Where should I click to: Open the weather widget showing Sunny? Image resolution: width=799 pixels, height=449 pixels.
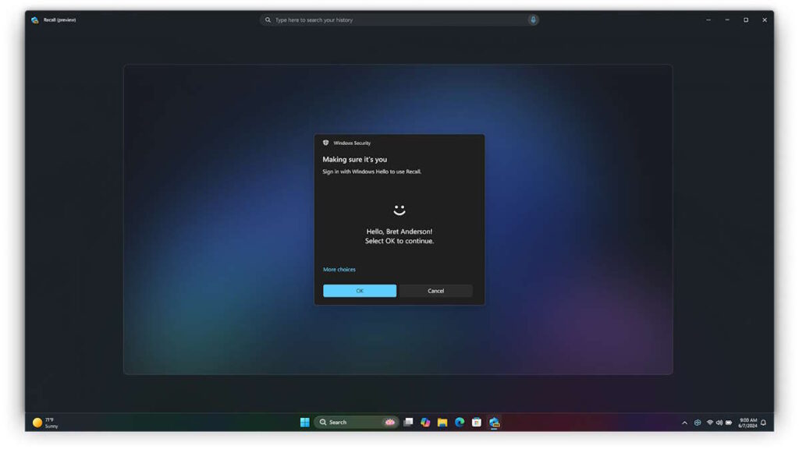45,422
